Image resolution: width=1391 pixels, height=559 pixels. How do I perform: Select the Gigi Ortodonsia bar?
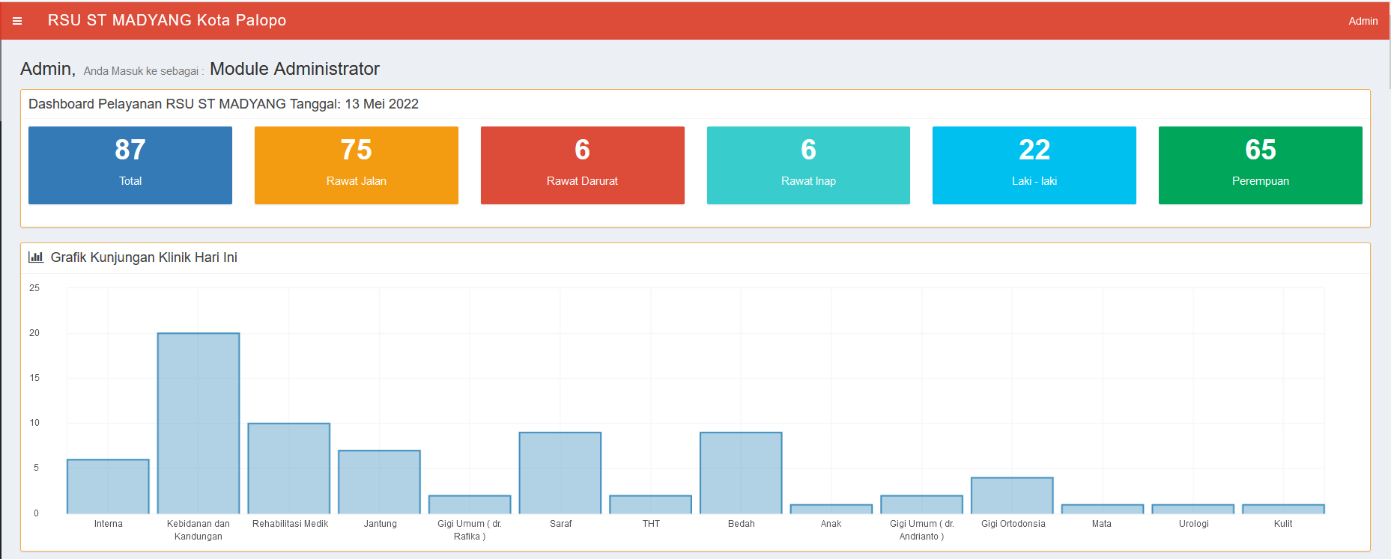pos(1012,495)
